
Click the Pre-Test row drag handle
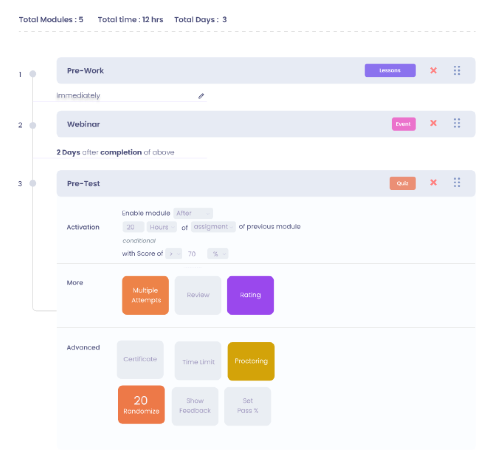coord(457,182)
